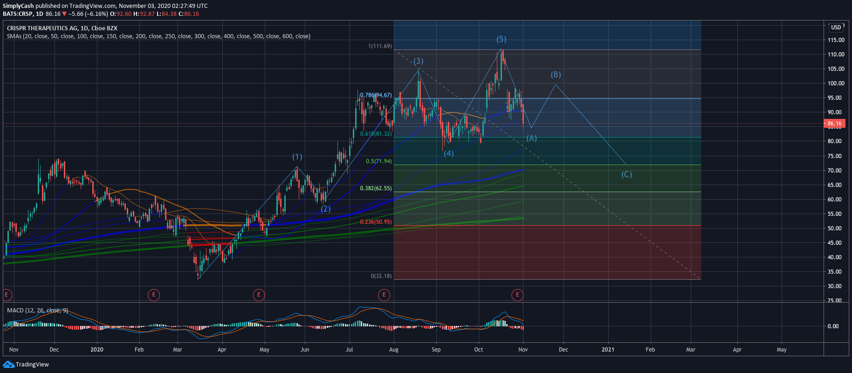Click the USD currency label on price axis
The height and width of the screenshot is (373, 852).
pos(836,28)
